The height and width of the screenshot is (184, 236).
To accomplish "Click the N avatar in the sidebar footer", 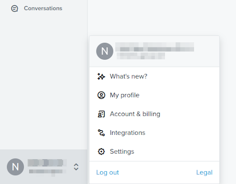I will (15, 167).
